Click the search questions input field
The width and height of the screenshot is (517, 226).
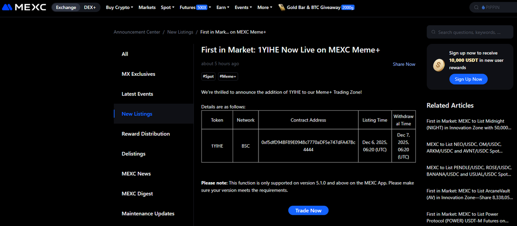[x=470, y=32]
